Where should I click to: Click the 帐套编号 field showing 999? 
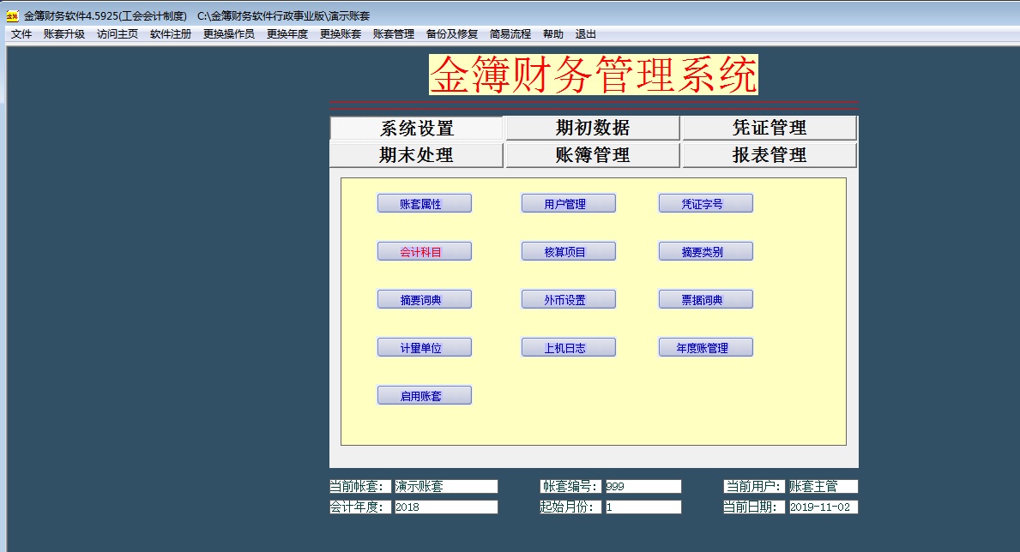pos(643,486)
